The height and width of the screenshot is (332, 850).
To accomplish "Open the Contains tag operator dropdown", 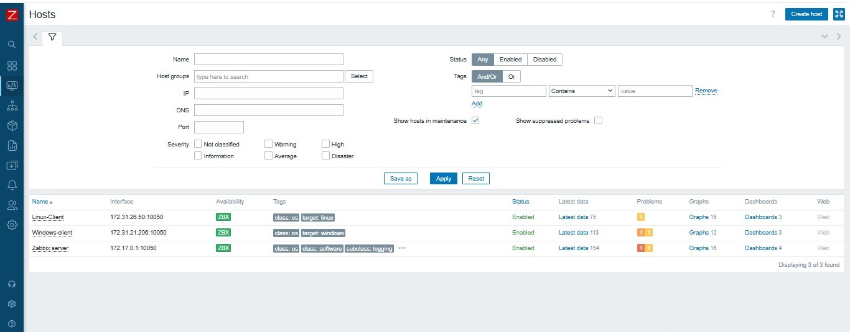I will tap(582, 91).
